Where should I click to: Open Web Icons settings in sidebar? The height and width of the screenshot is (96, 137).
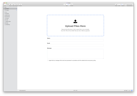coord(10,15)
